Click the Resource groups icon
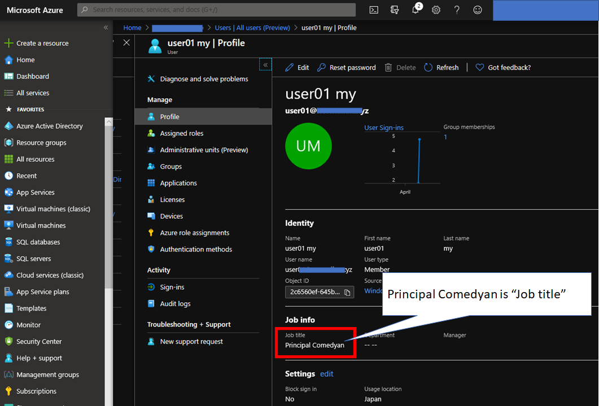 (x=8, y=142)
